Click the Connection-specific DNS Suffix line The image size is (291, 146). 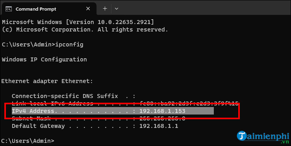(x=74, y=96)
